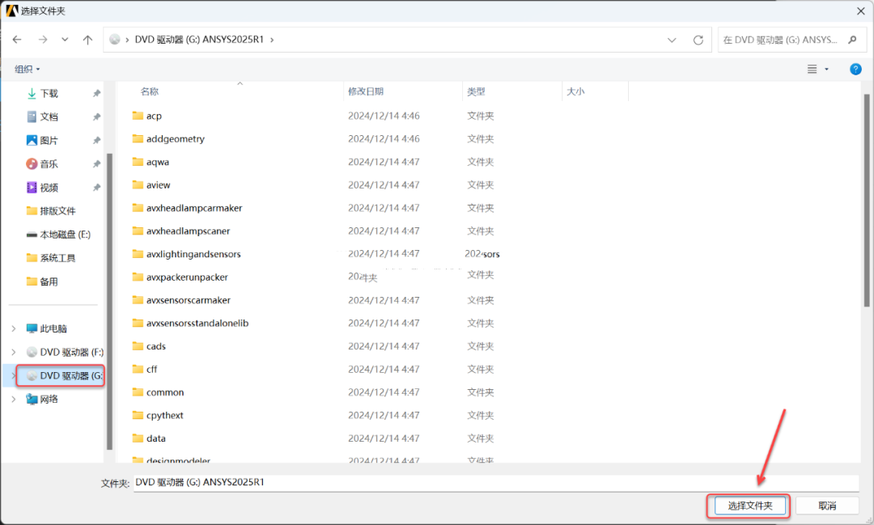Go up one folder level
The height and width of the screenshot is (525, 874).
[x=87, y=40]
